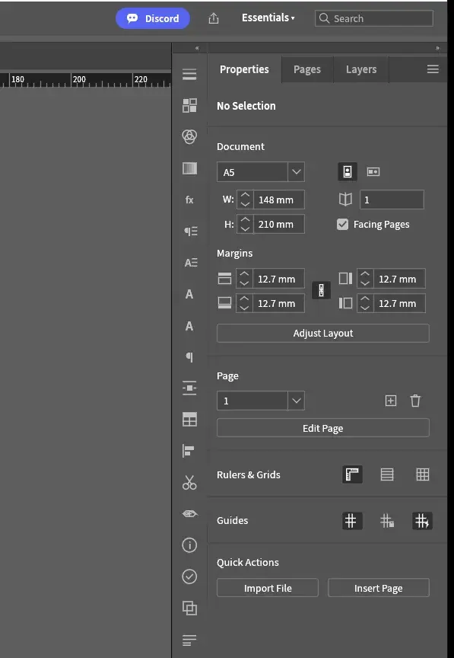Set landscape page orientation
Screen dimensions: 454x658
(373, 171)
